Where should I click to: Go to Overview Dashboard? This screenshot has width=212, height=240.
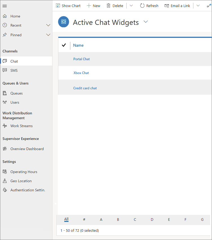click(27, 149)
